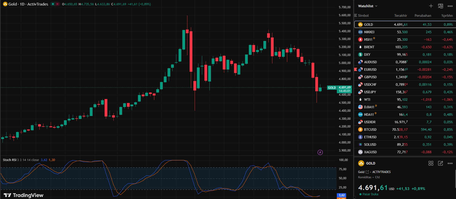Toggle the red flag marker on the EURUSD row
Image resolution: width=456 pixels, height=199 pixels.
pyautogui.click(x=355, y=69)
